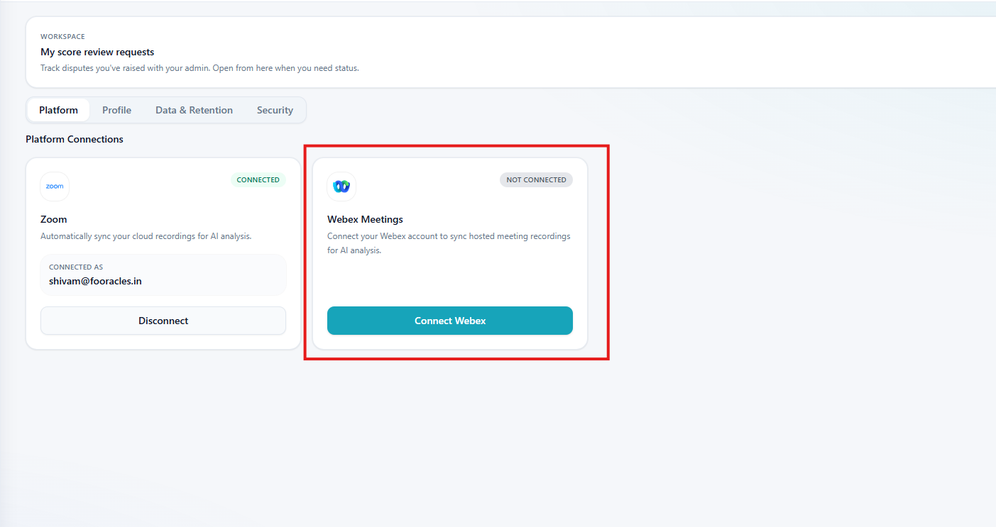
Task: Click the Zoom card title
Action: point(54,219)
